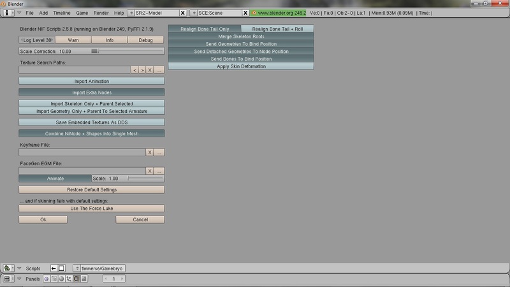Open the SR:2-Model screen dropdown arrows
Viewport: 510px width, 287px height.
[131, 13]
